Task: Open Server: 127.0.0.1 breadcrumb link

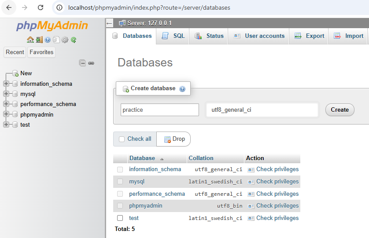Action: point(149,23)
